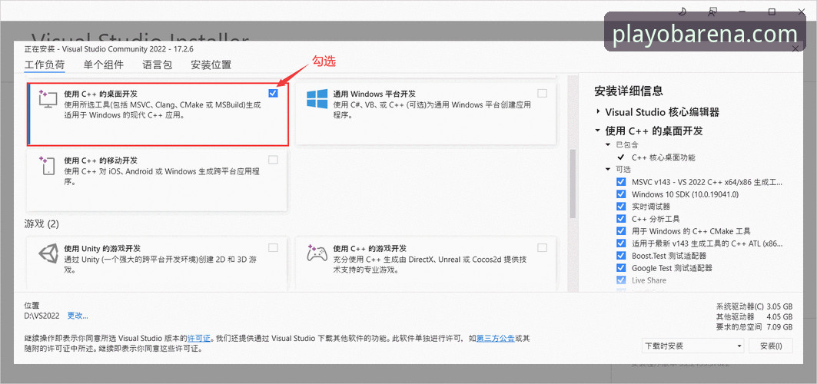Click the 游戏 (2) section heading
This screenshot has width=817, height=384.
pyautogui.click(x=42, y=224)
